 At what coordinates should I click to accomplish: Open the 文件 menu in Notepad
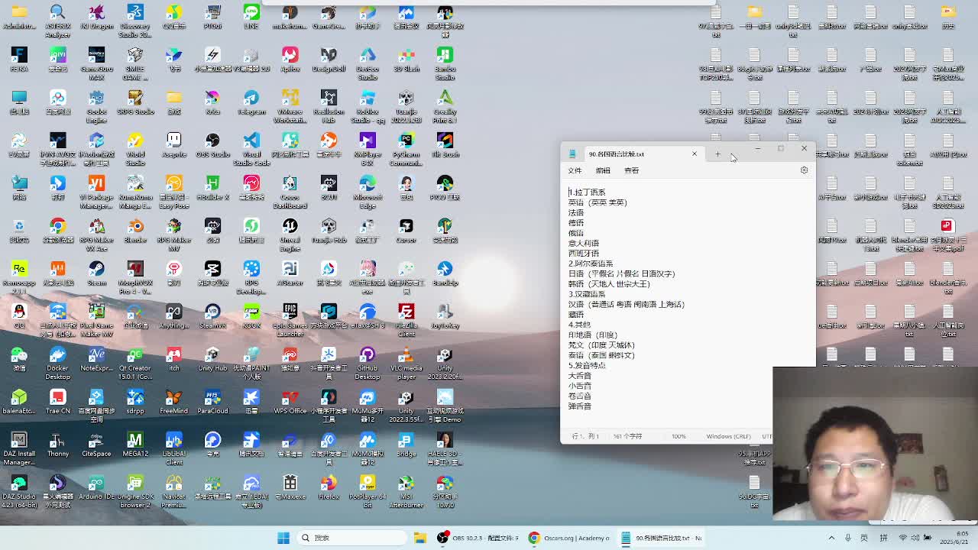click(575, 170)
